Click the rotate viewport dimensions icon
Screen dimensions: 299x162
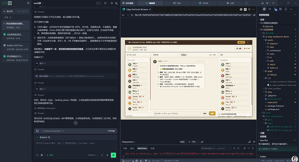[x=202, y=142]
